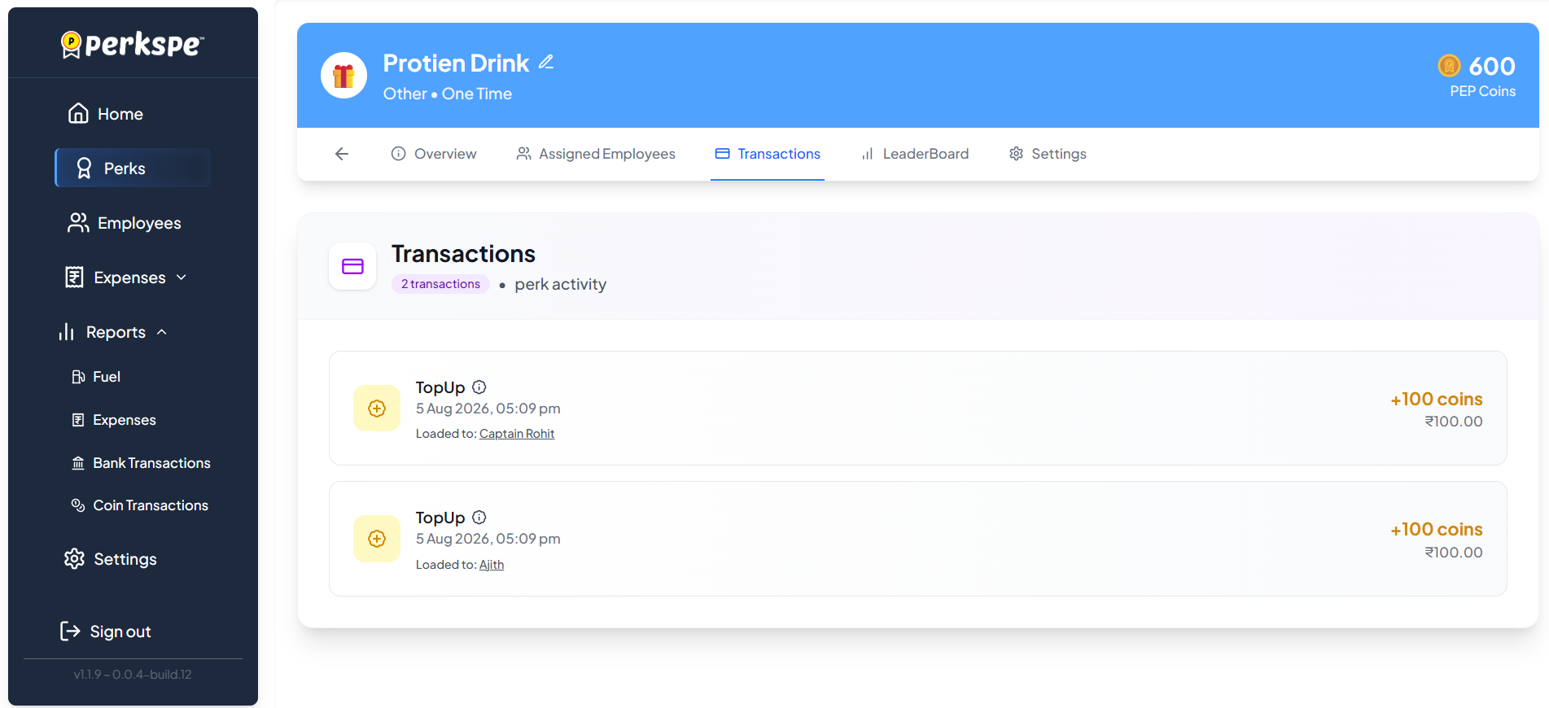
Task: Click the PEP Coins label
Action: (1483, 91)
